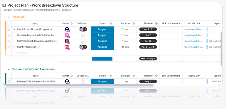Open +3 collaborators on Client Project Update
The height and width of the screenshot is (109, 226).
point(85,29)
